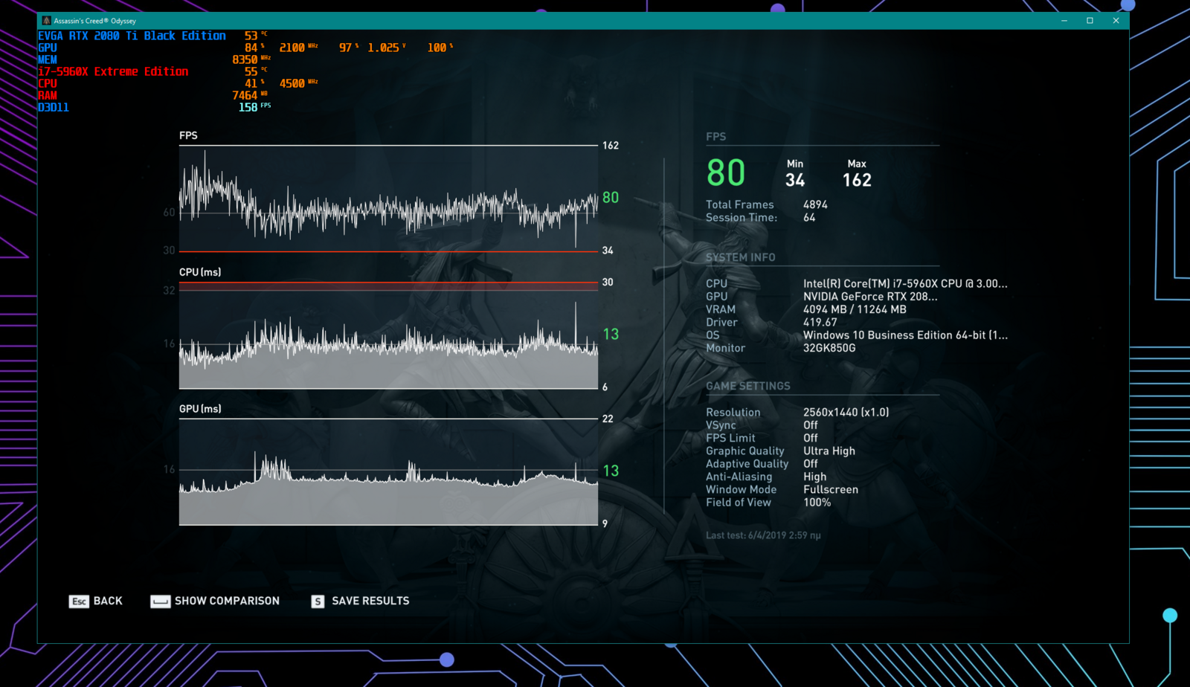Click overlay GPU clock 2100 MHz
1190x687 pixels.
click(x=298, y=48)
